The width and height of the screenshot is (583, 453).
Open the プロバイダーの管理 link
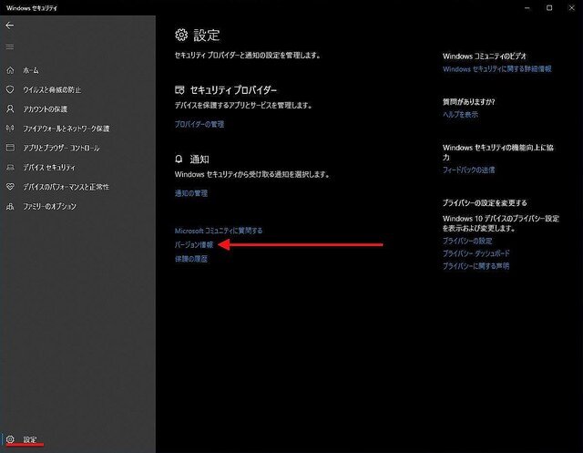coord(199,124)
